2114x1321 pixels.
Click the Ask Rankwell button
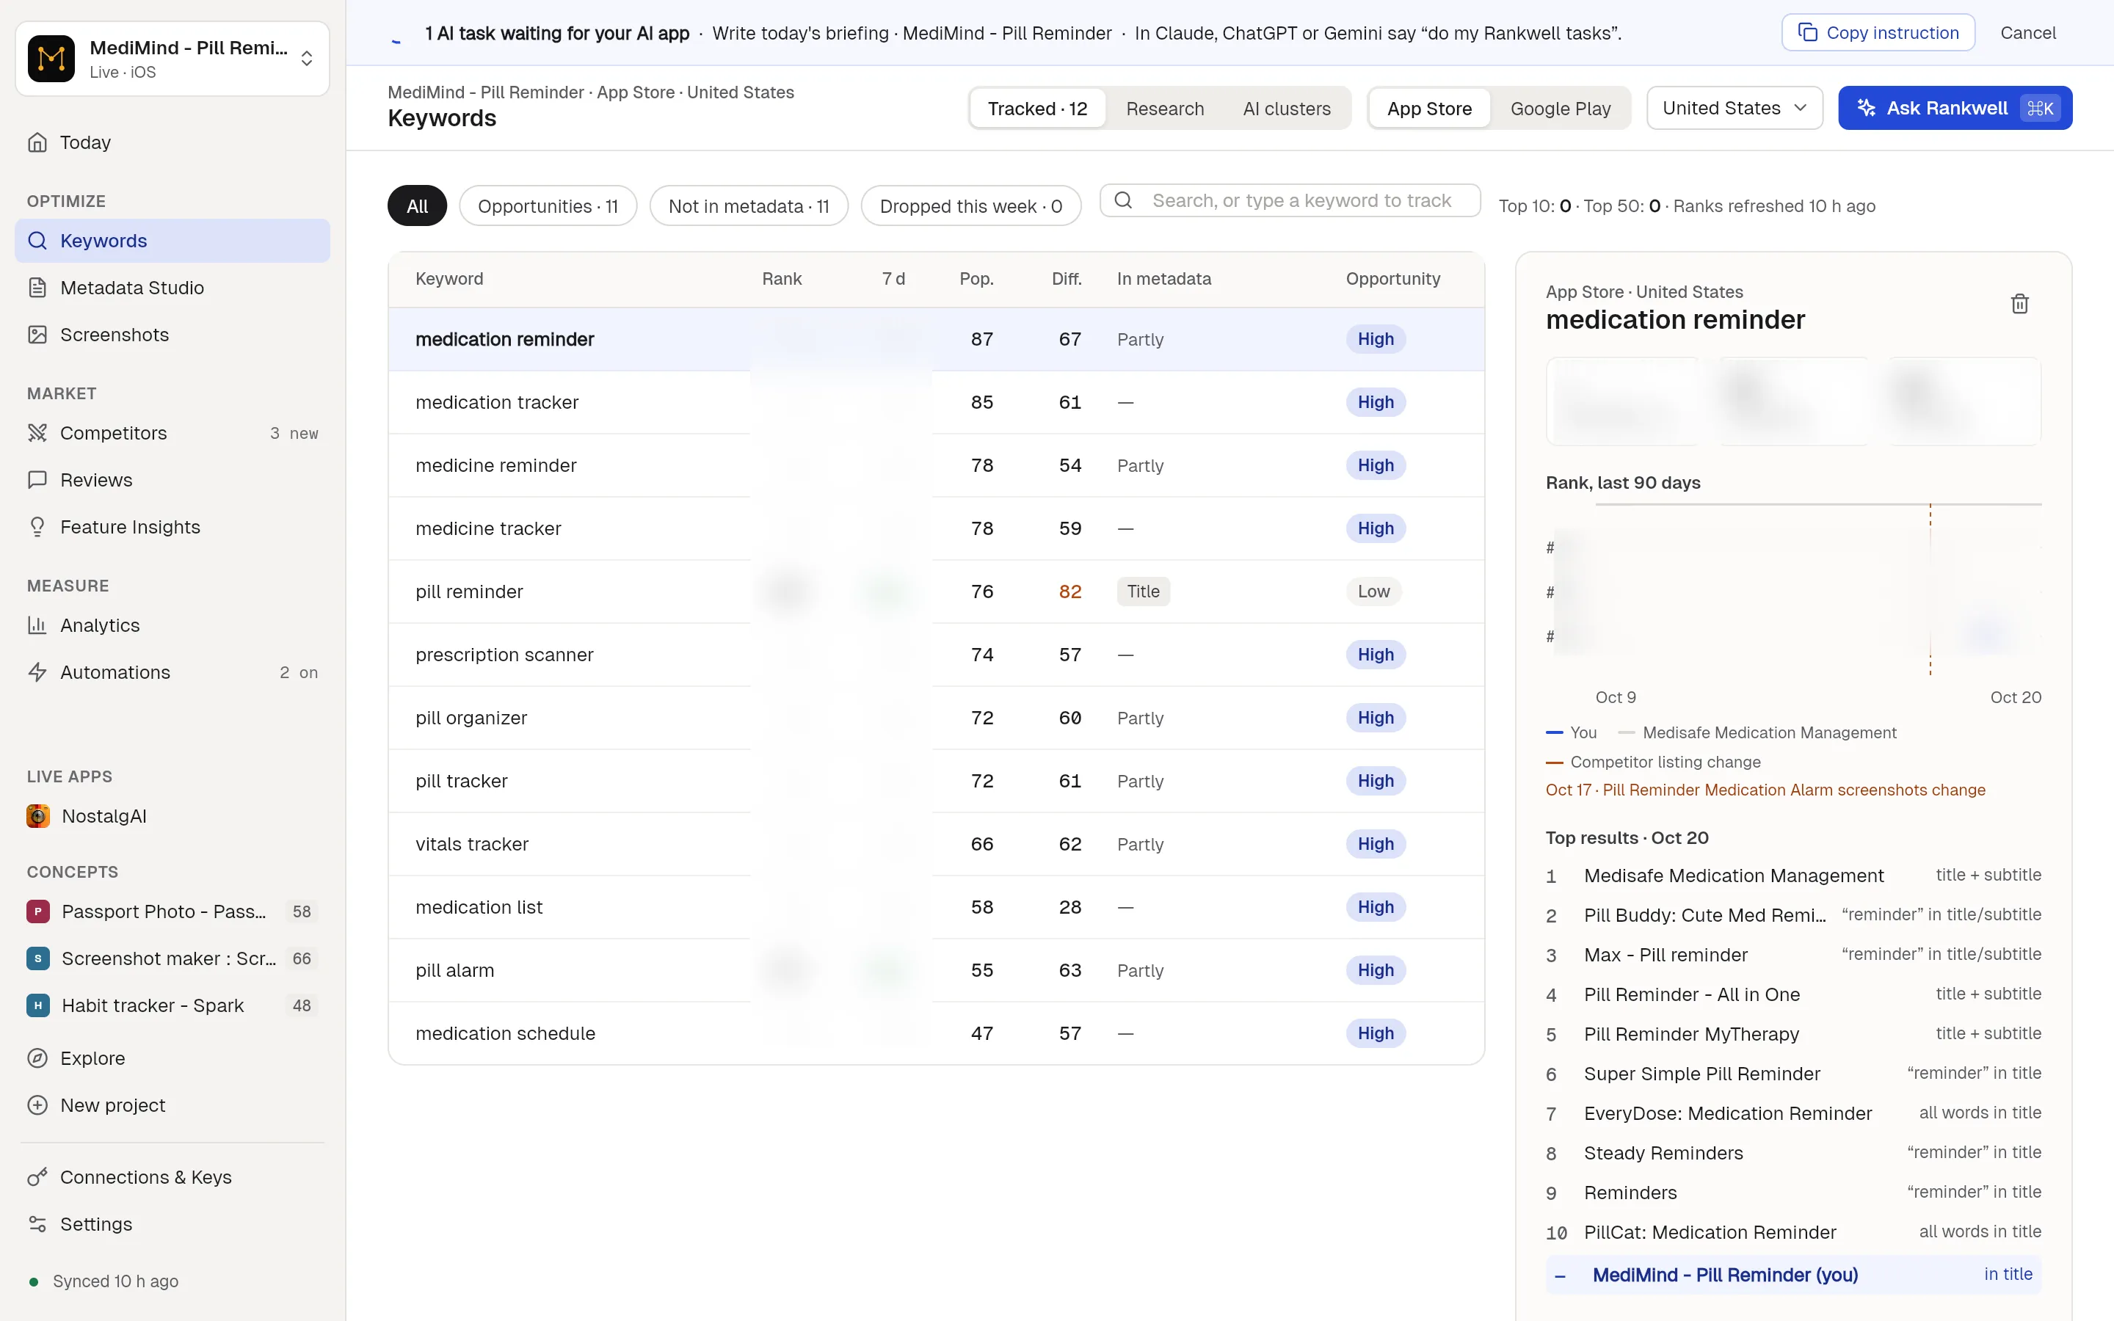coord(1955,109)
